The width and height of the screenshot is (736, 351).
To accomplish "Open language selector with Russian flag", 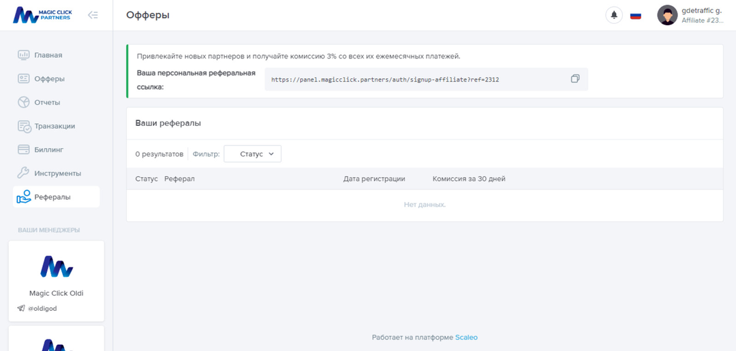I will [x=636, y=15].
